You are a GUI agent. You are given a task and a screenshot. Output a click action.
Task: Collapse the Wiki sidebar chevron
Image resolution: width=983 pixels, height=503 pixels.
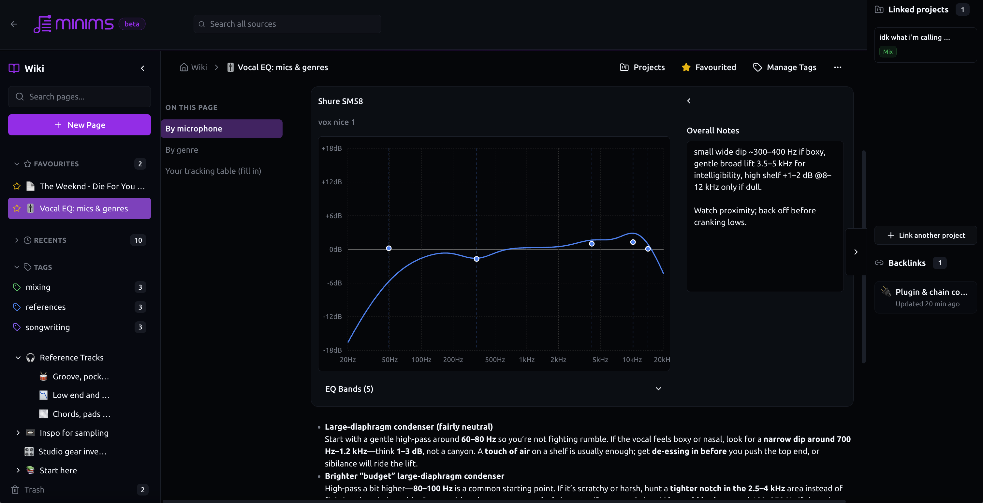[x=143, y=69]
